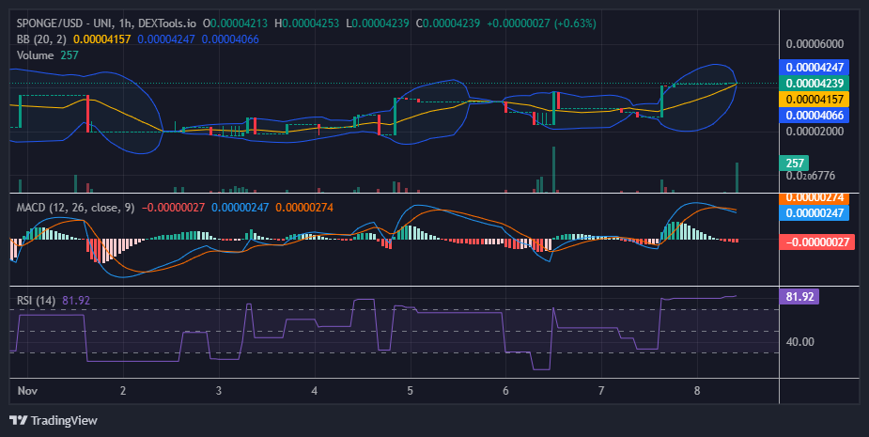Viewport: 869px width, 437px height.
Task: Select the Volume 257 indicator label
Action: 48,55
